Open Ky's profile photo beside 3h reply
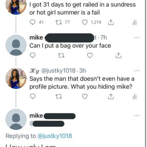Screen dimensions: 147x147 (x=16, y=78)
